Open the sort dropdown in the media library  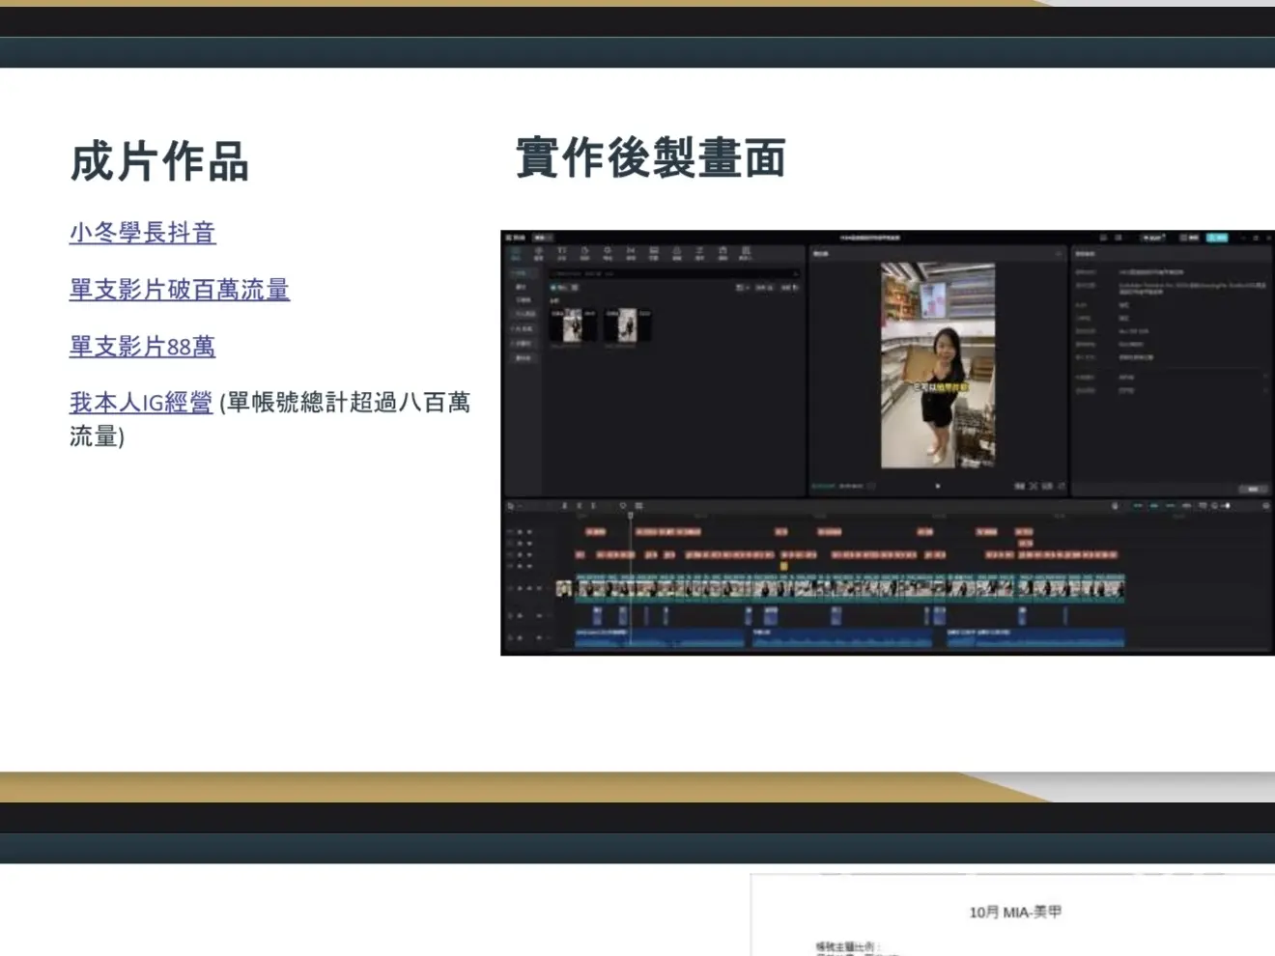[742, 288]
